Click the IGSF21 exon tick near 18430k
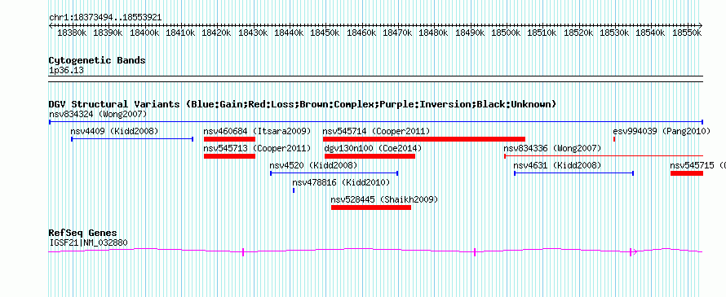 pos(243,251)
